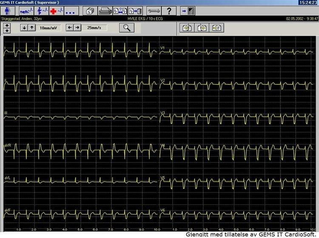This screenshot has width=319, height=238.
Task: Delete the examination with the trash icon
Action: point(135,11)
